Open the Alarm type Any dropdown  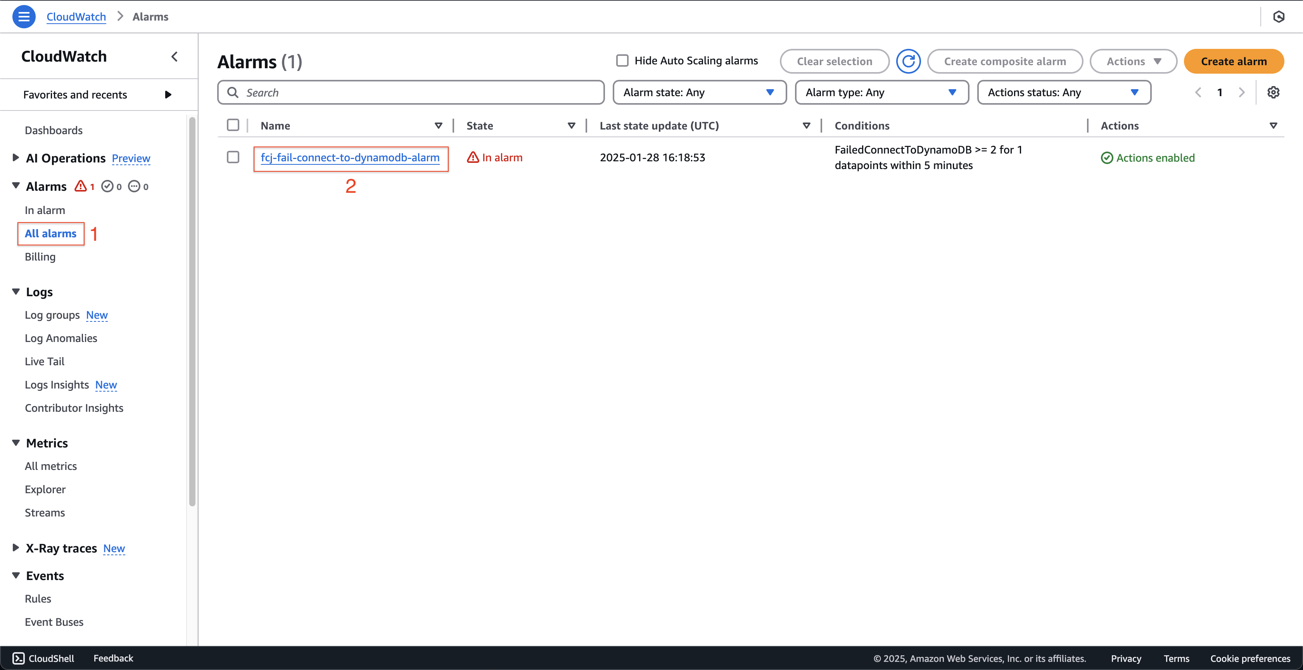click(880, 92)
